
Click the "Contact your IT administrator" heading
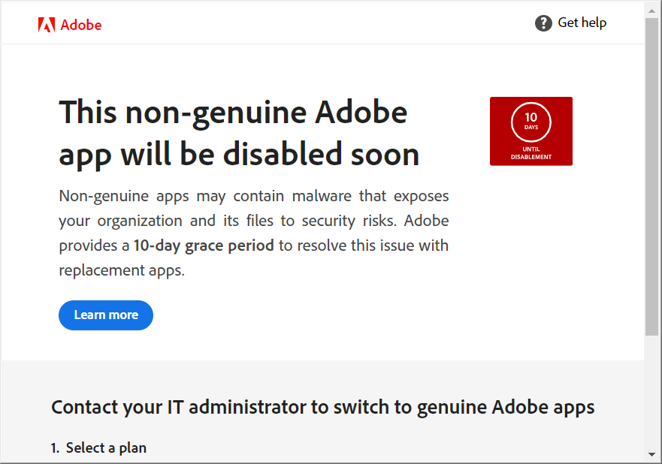tap(179, 408)
